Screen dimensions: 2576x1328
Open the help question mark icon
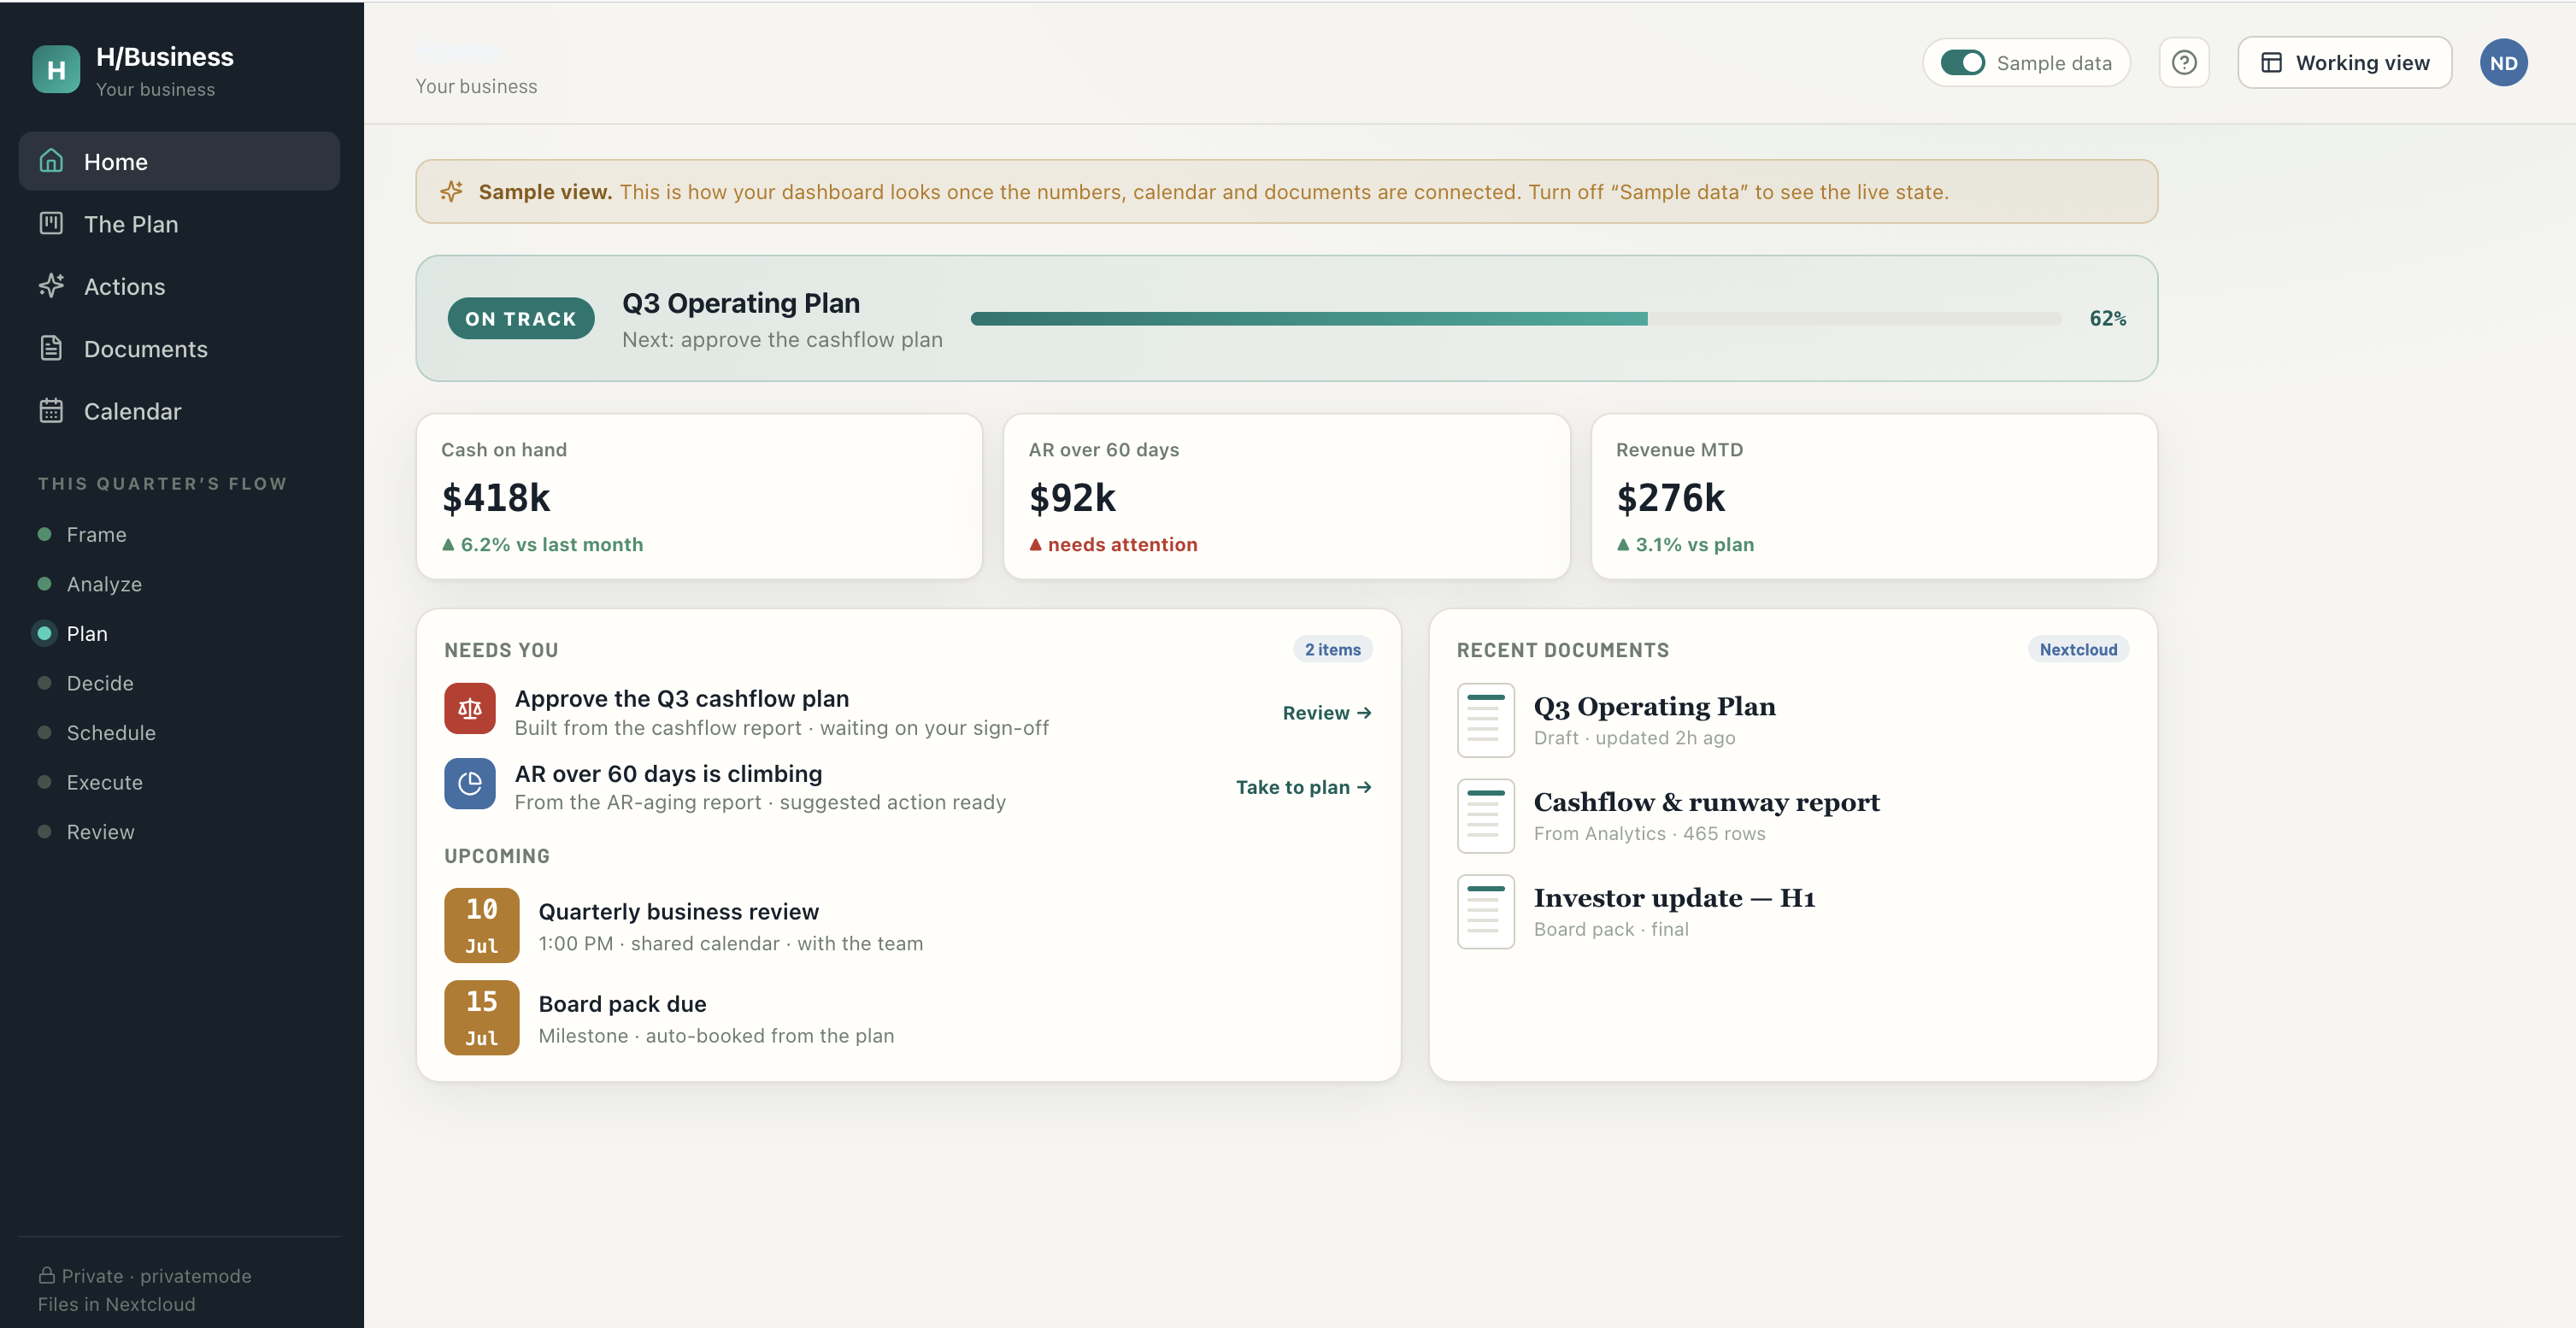2184,63
